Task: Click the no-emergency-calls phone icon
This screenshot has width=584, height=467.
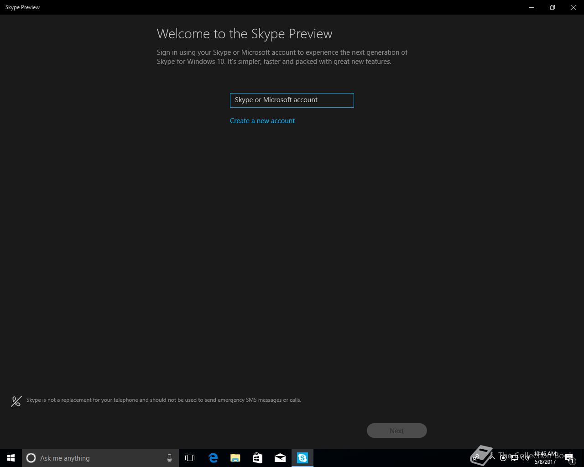Action: coord(16,401)
